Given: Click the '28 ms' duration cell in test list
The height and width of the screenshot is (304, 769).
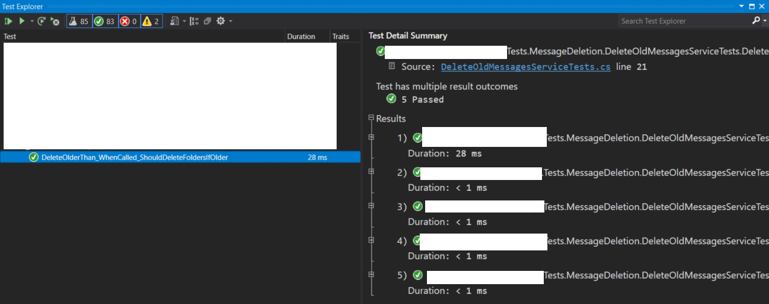Looking at the screenshot, I should click(x=317, y=157).
